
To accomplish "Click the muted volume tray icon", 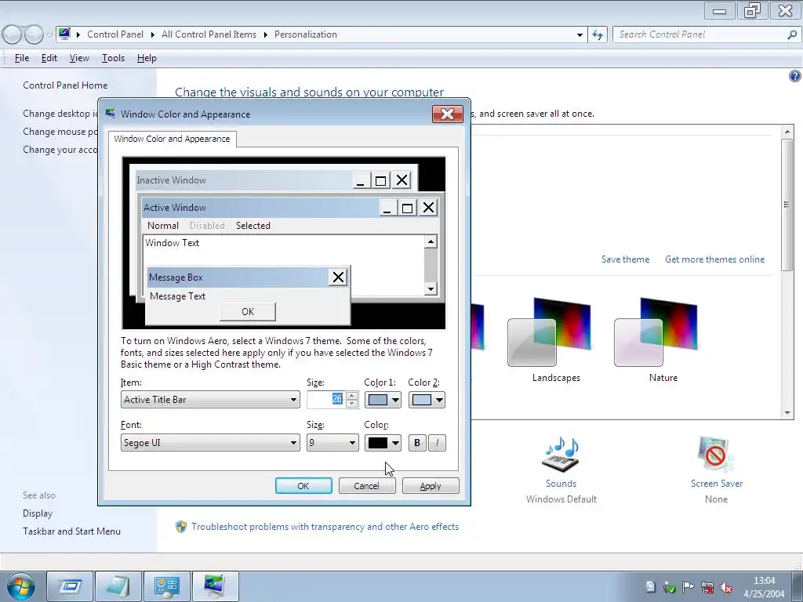I will tap(726, 588).
